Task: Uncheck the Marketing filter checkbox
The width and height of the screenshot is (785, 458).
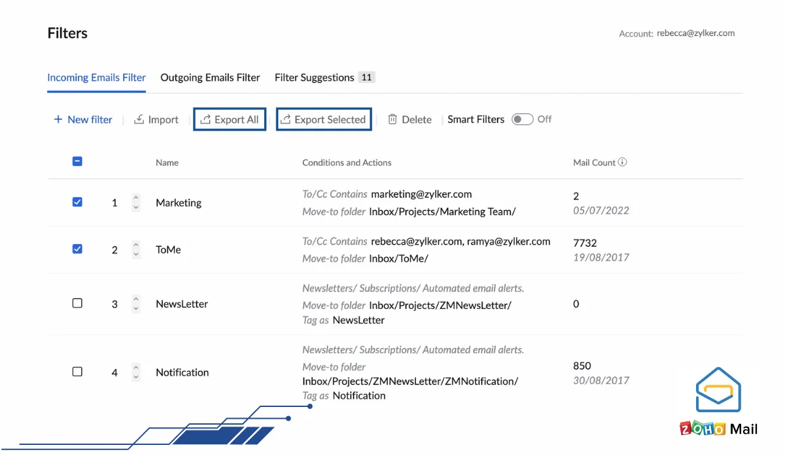Action: pos(77,202)
